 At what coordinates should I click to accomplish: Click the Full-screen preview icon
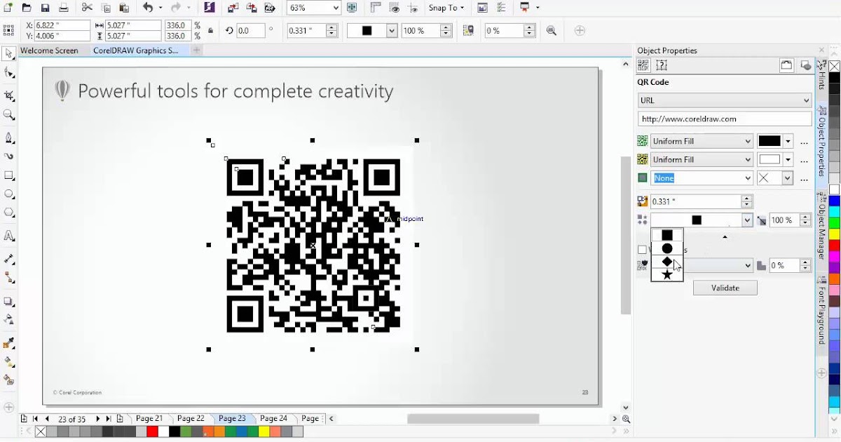point(353,8)
